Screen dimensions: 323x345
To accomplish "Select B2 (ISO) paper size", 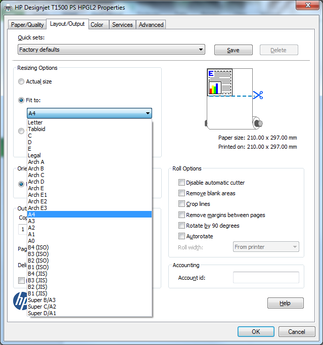I will click(x=89, y=261).
